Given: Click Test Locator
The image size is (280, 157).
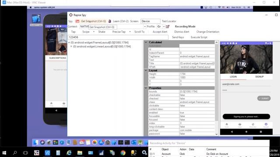Looking at the screenshot, I should pyautogui.click(x=169, y=21).
